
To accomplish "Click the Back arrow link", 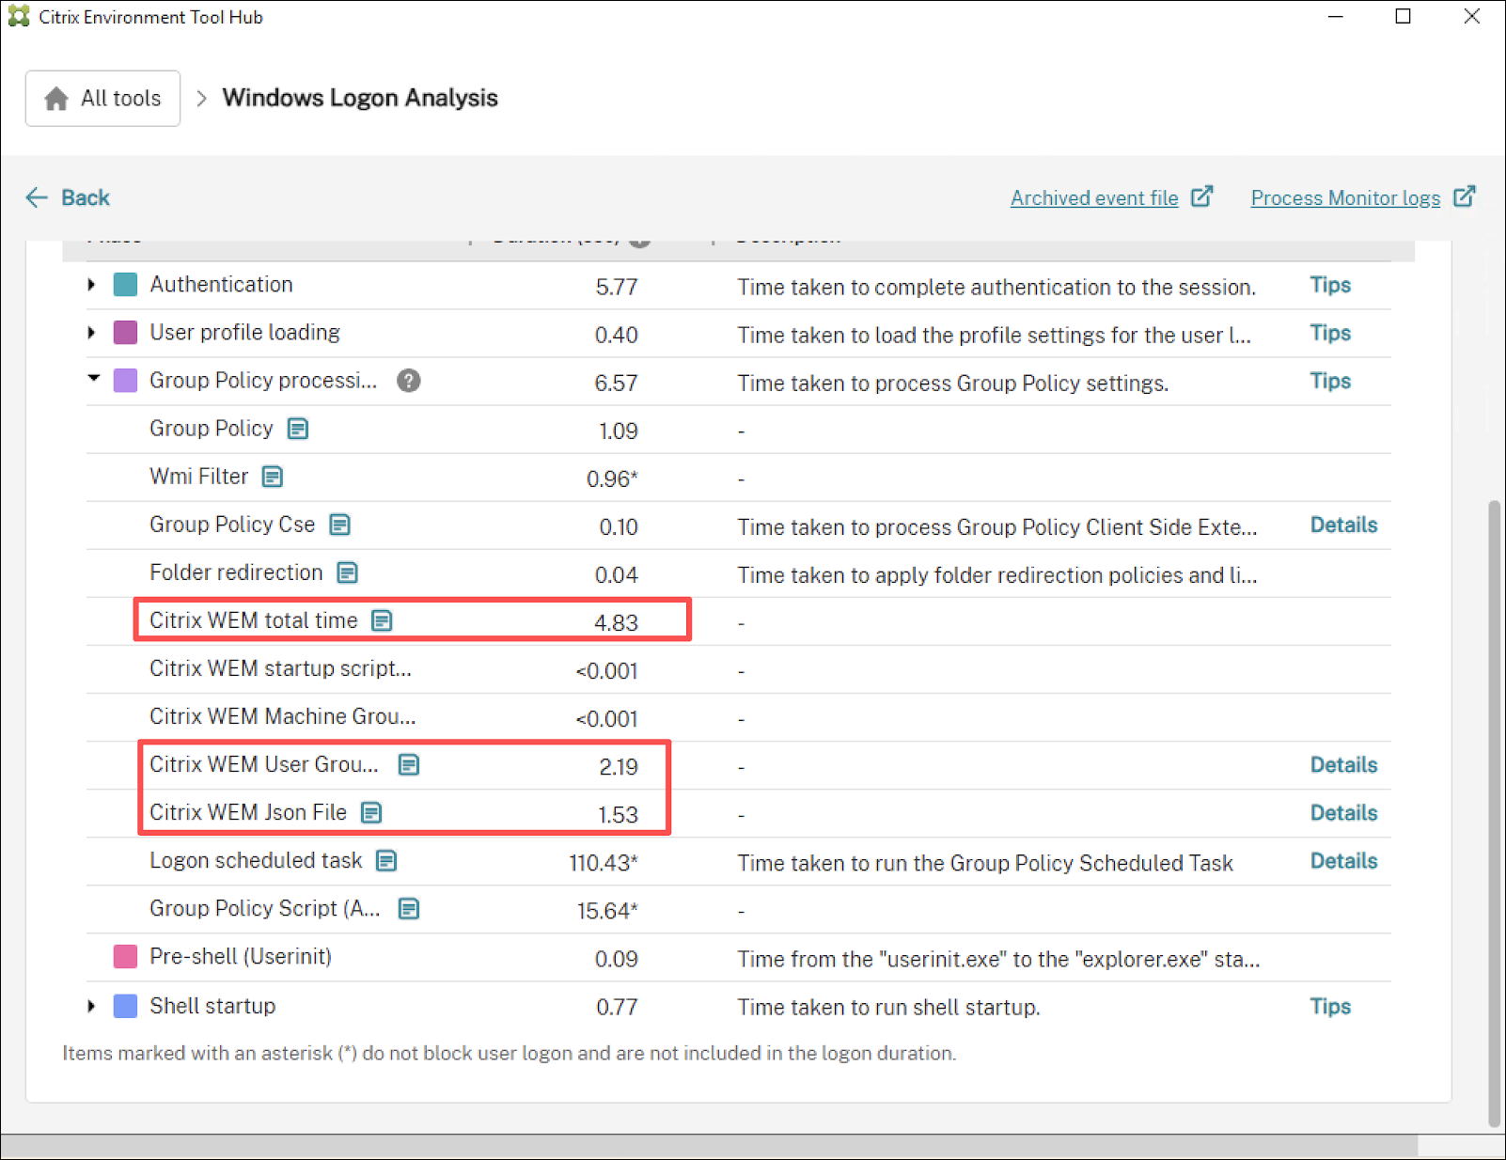I will (67, 197).
